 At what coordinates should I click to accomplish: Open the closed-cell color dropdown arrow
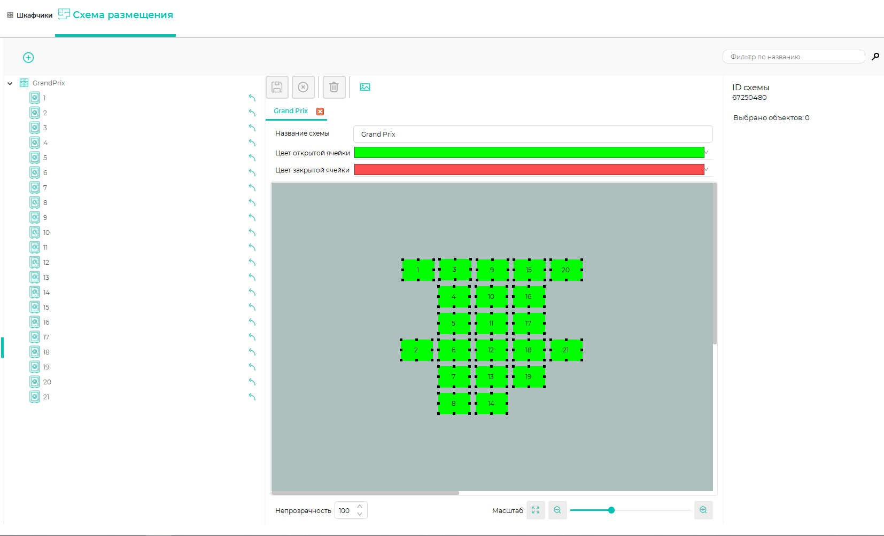(707, 170)
